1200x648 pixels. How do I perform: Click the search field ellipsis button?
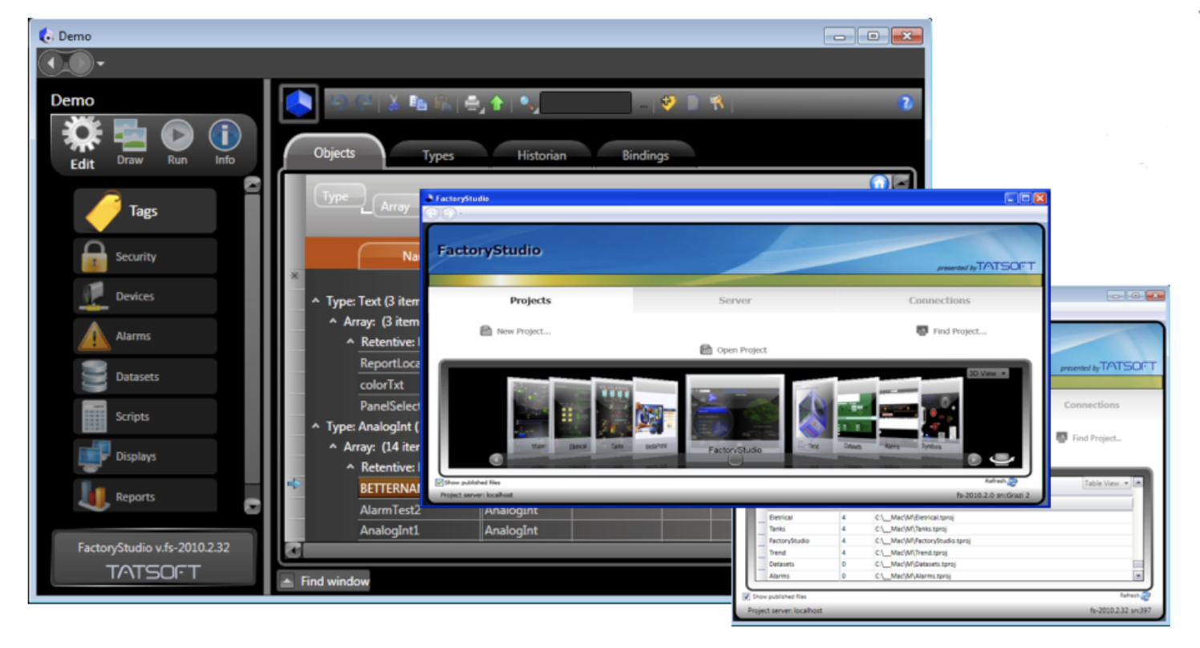643,105
